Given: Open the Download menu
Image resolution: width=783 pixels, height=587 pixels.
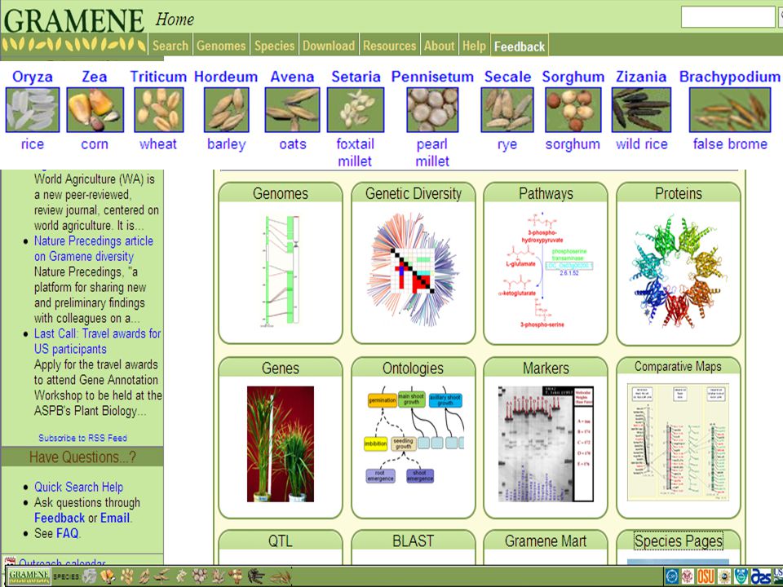Looking at the screenshot, I should click(329, 46).
